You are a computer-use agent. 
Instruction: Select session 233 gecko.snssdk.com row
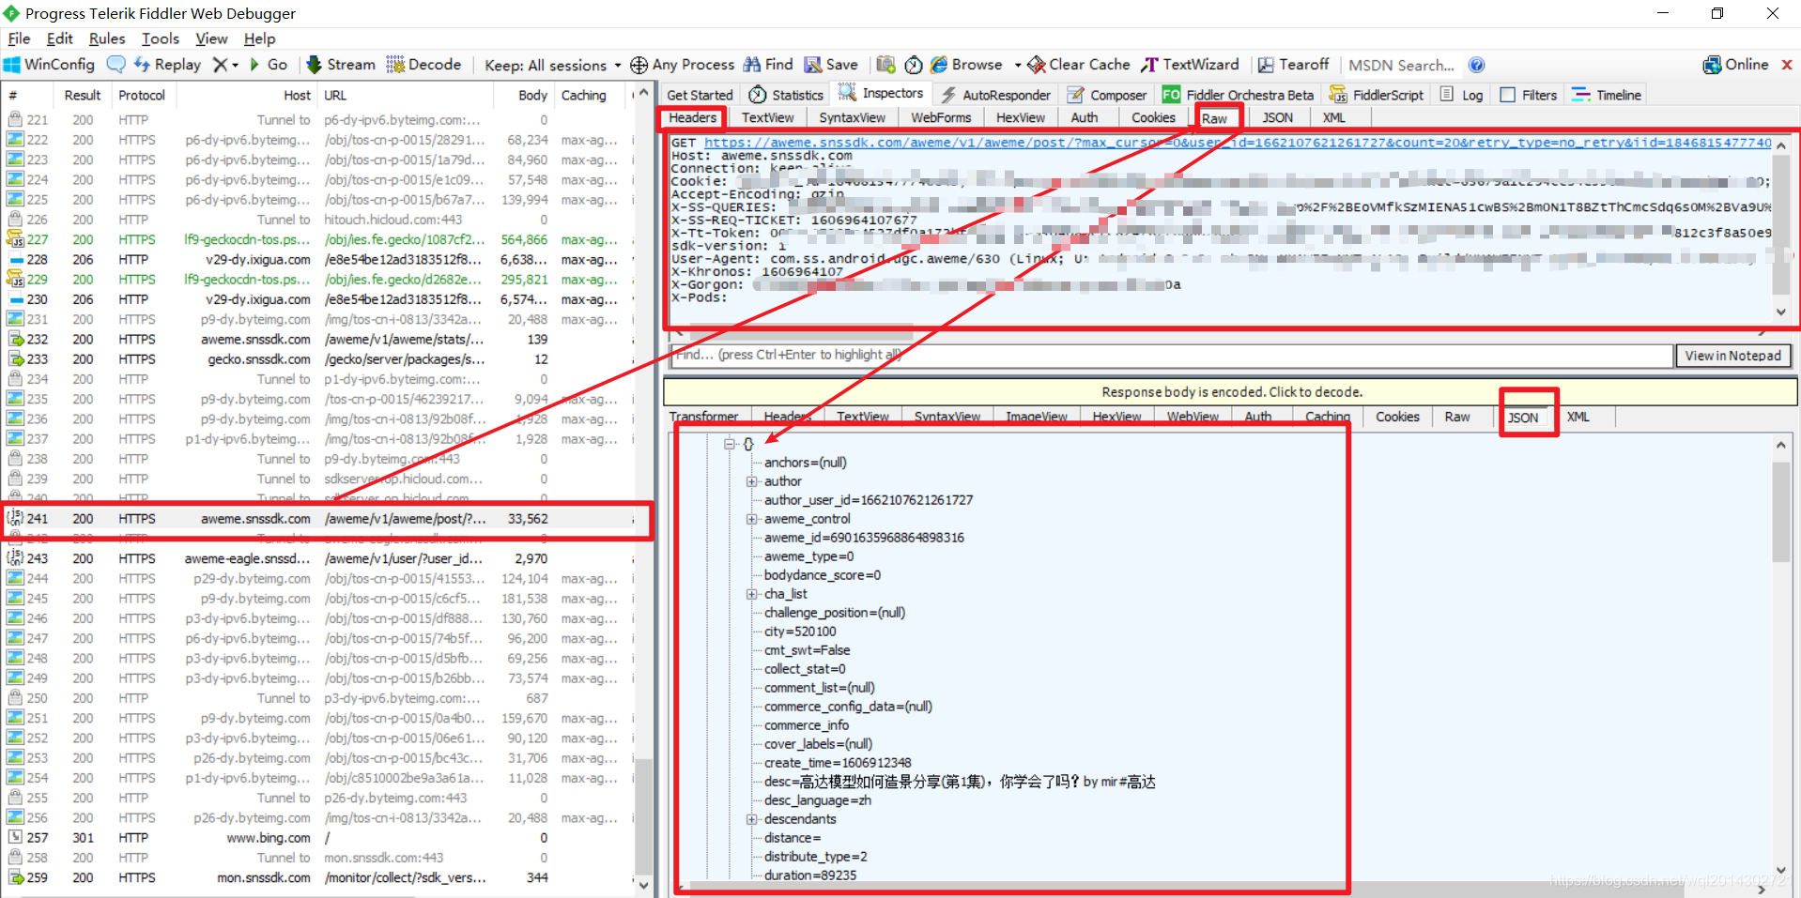[319, 359]
